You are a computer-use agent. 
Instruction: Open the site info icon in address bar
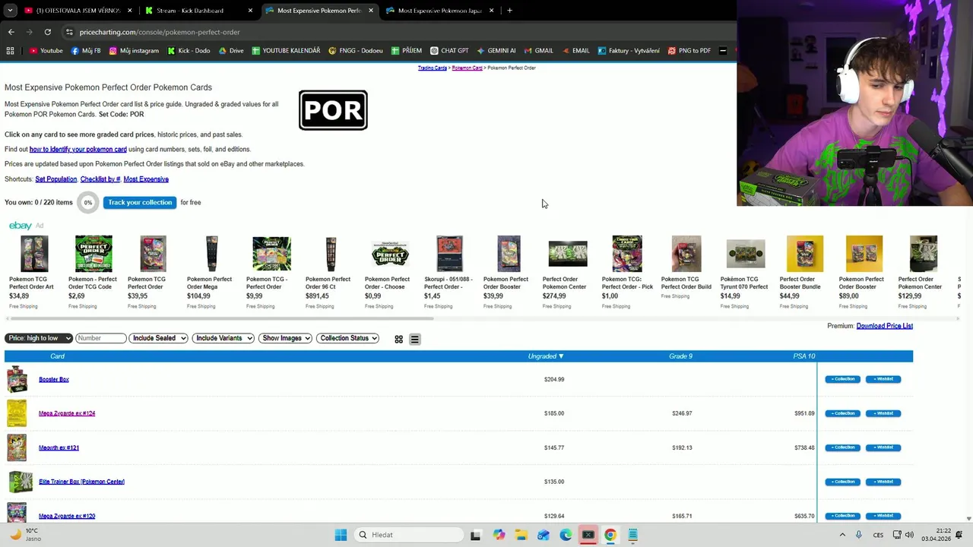pos(69,32)
